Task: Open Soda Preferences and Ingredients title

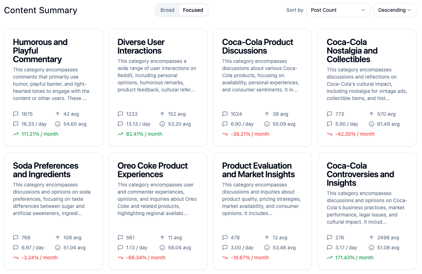Action: click(x=45, y=170)
